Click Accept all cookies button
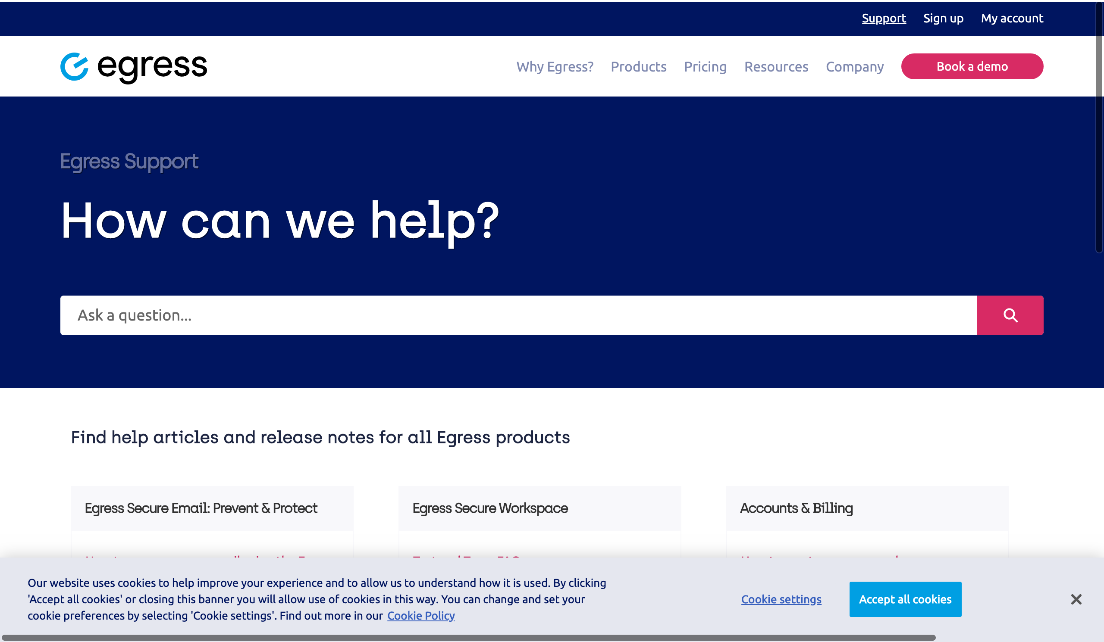The image size is (1104, 642). coord(905,599)
